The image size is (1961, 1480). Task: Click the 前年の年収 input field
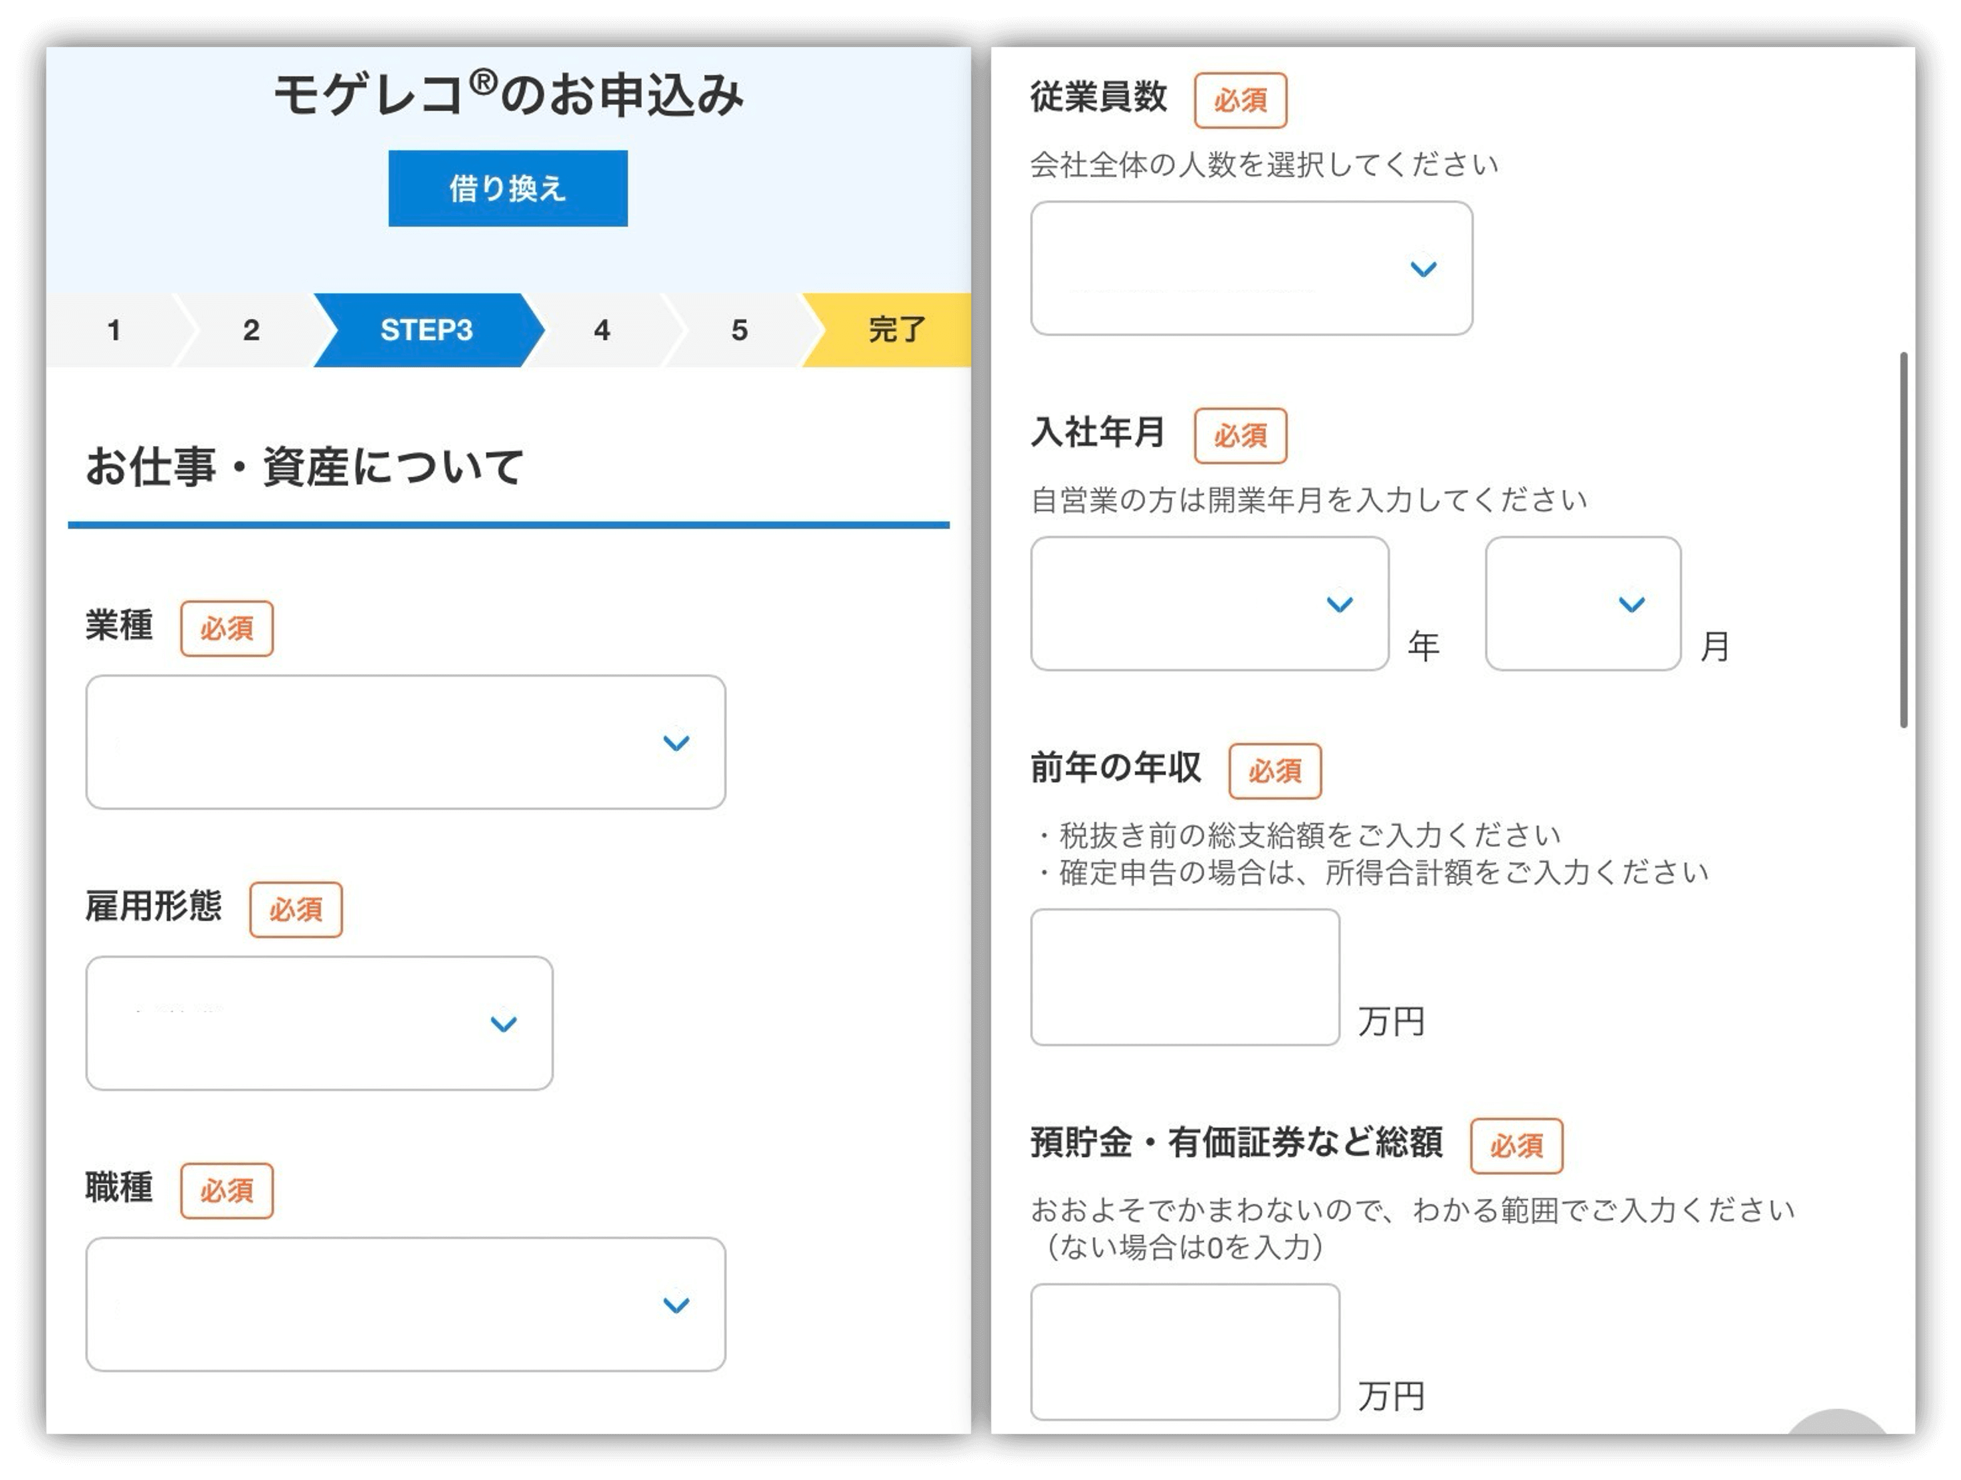click(x=1186, y=977)
